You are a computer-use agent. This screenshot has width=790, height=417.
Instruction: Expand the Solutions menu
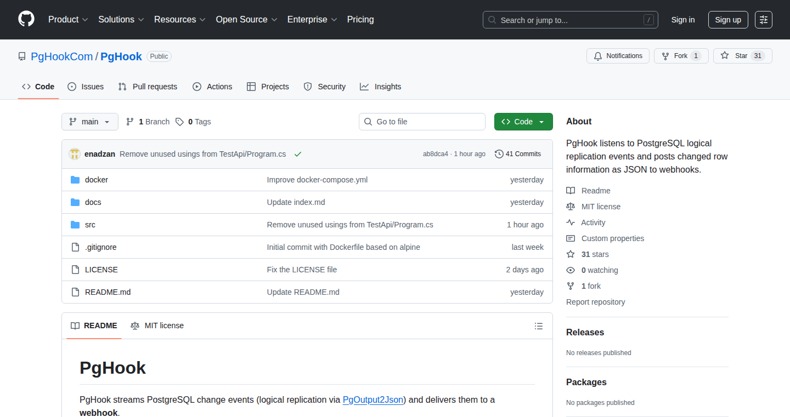click(x=121, y=19)
